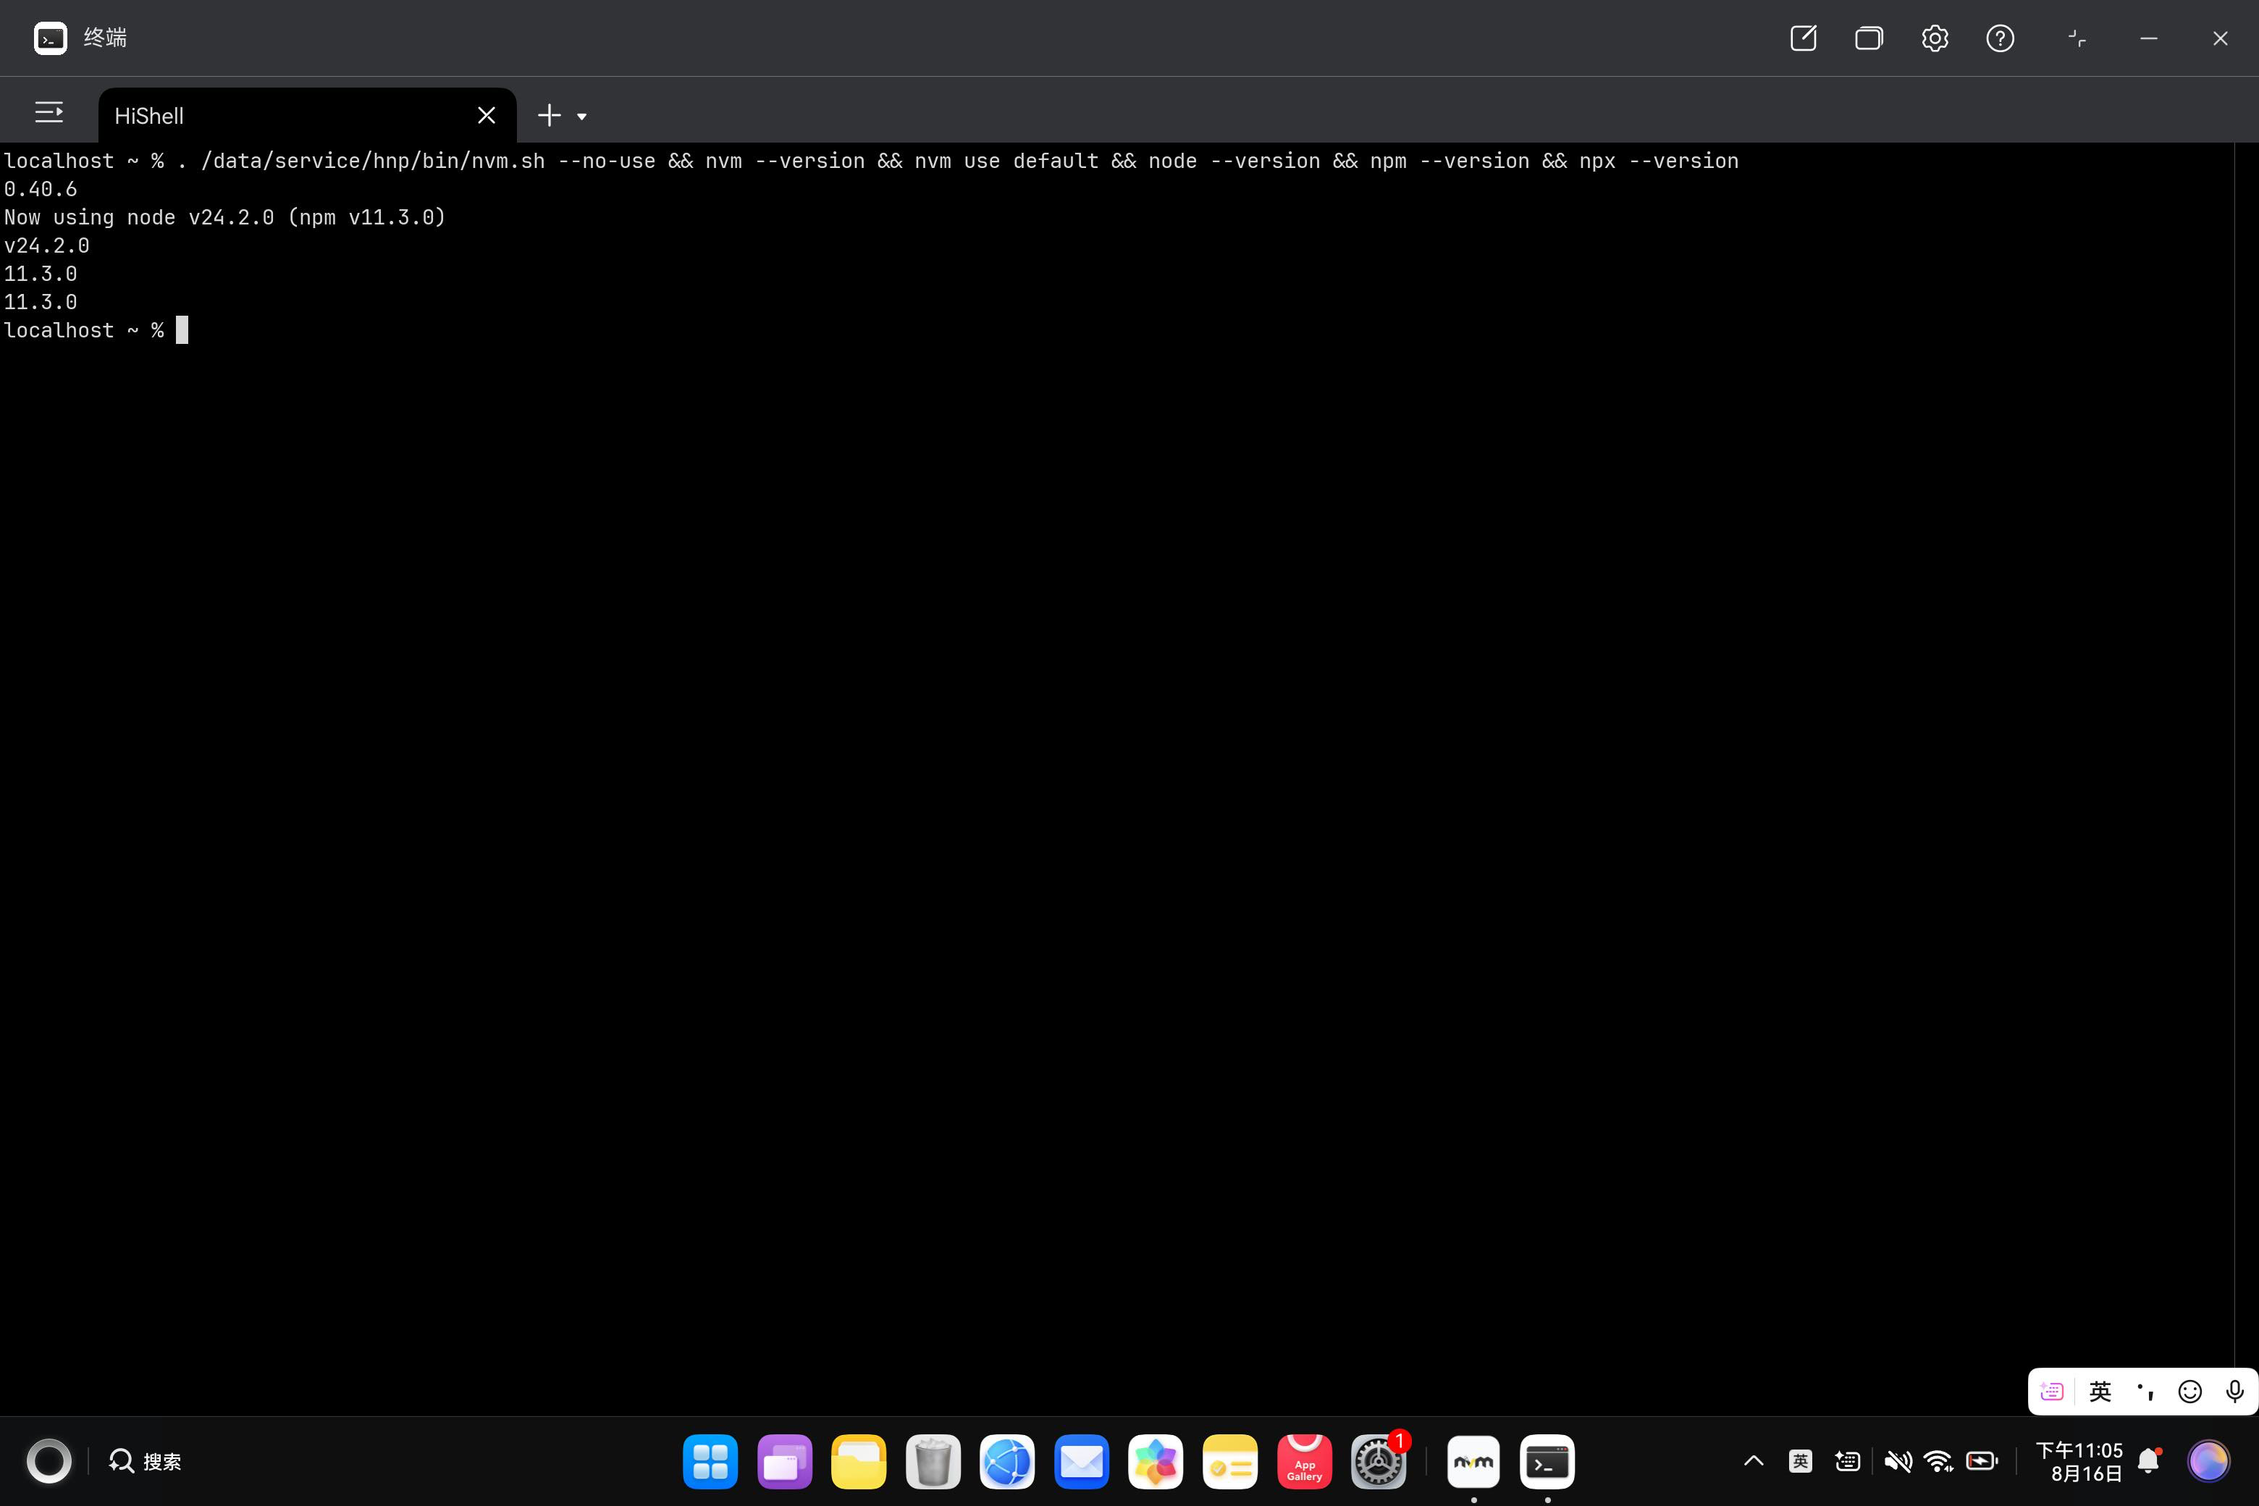Open the Files folder app in dock
2259x1506 pixels.
click(858, 1462)
